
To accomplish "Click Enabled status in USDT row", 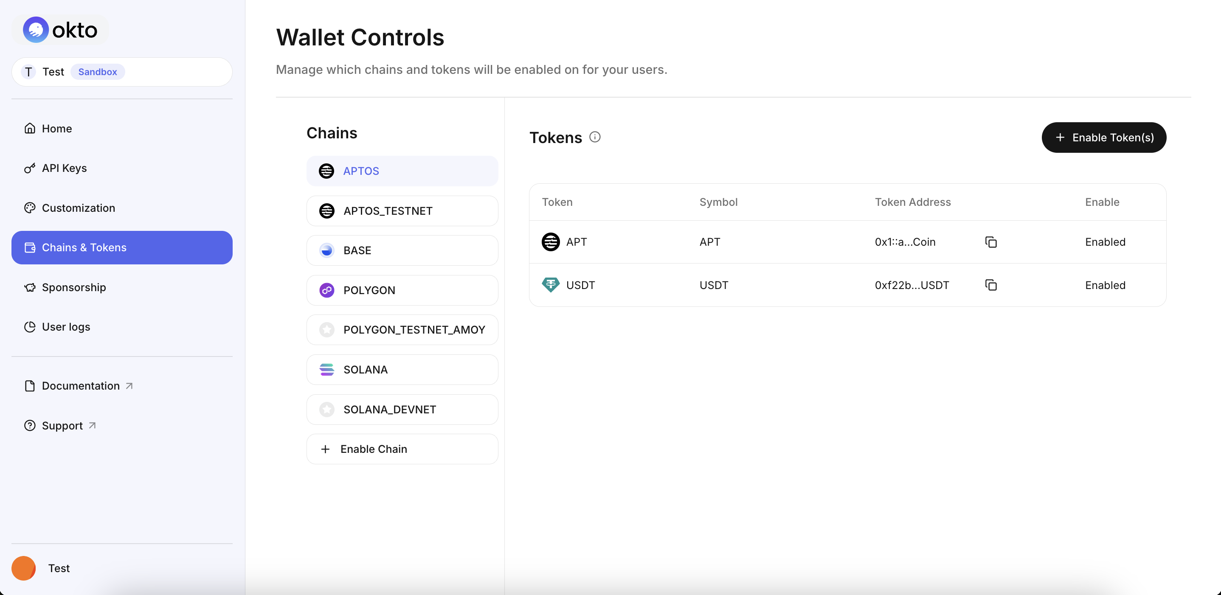I will point(1105,285).
